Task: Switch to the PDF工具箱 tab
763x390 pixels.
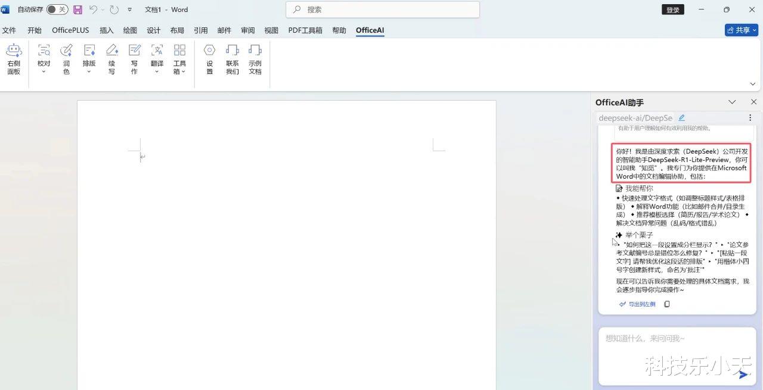Action: 305,30
